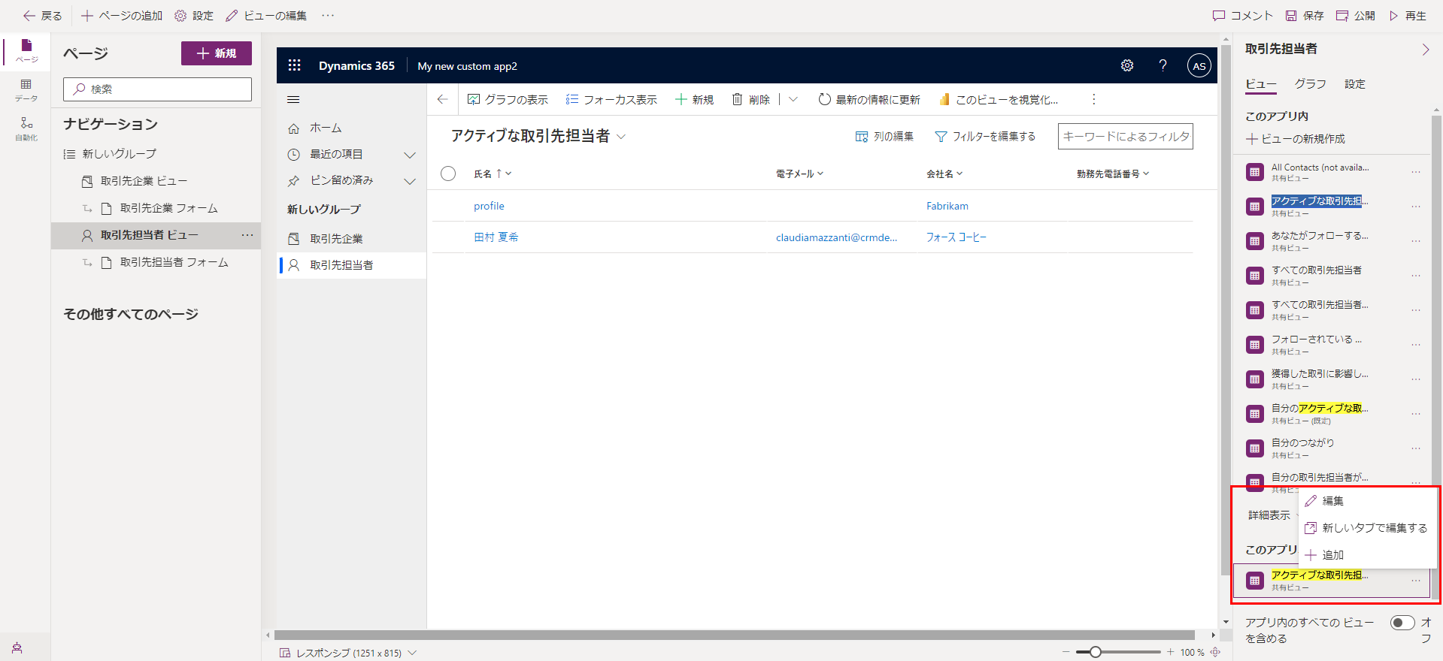The height and width of the screenshot is (661, 1443).
Task: Choose 追加 in the context menu
Action: coord(1368,554)
